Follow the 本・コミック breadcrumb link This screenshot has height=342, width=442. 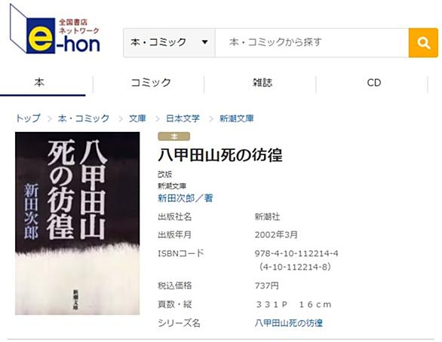tap(84, 118)
